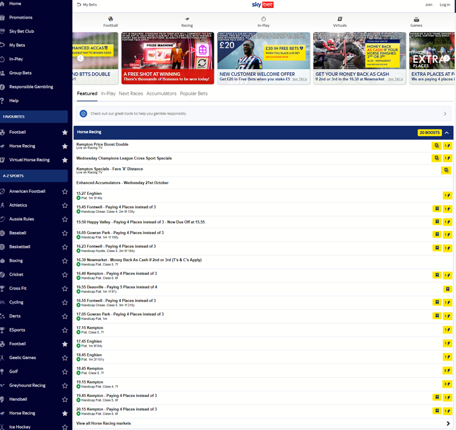Click the coupon icon for Kempton Price Boost Double
456x430 pixels.
pos(437,146)
